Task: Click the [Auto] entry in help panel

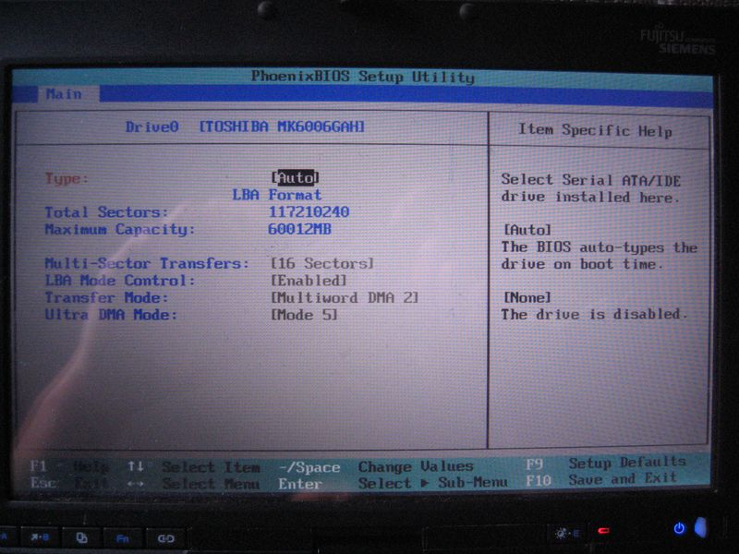Action: coord(527,230)
